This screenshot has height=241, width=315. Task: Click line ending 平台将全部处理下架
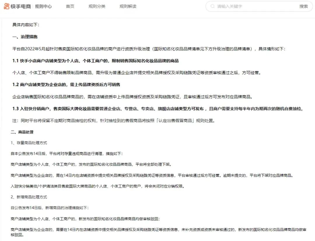tap(91, 164)
